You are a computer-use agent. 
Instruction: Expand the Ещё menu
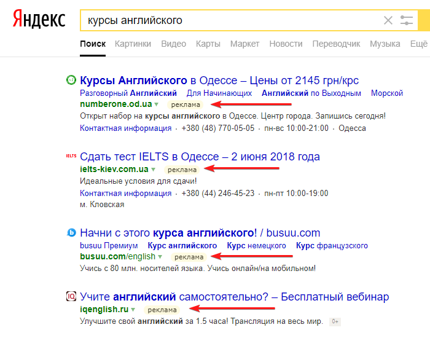(x=419, y=44)
